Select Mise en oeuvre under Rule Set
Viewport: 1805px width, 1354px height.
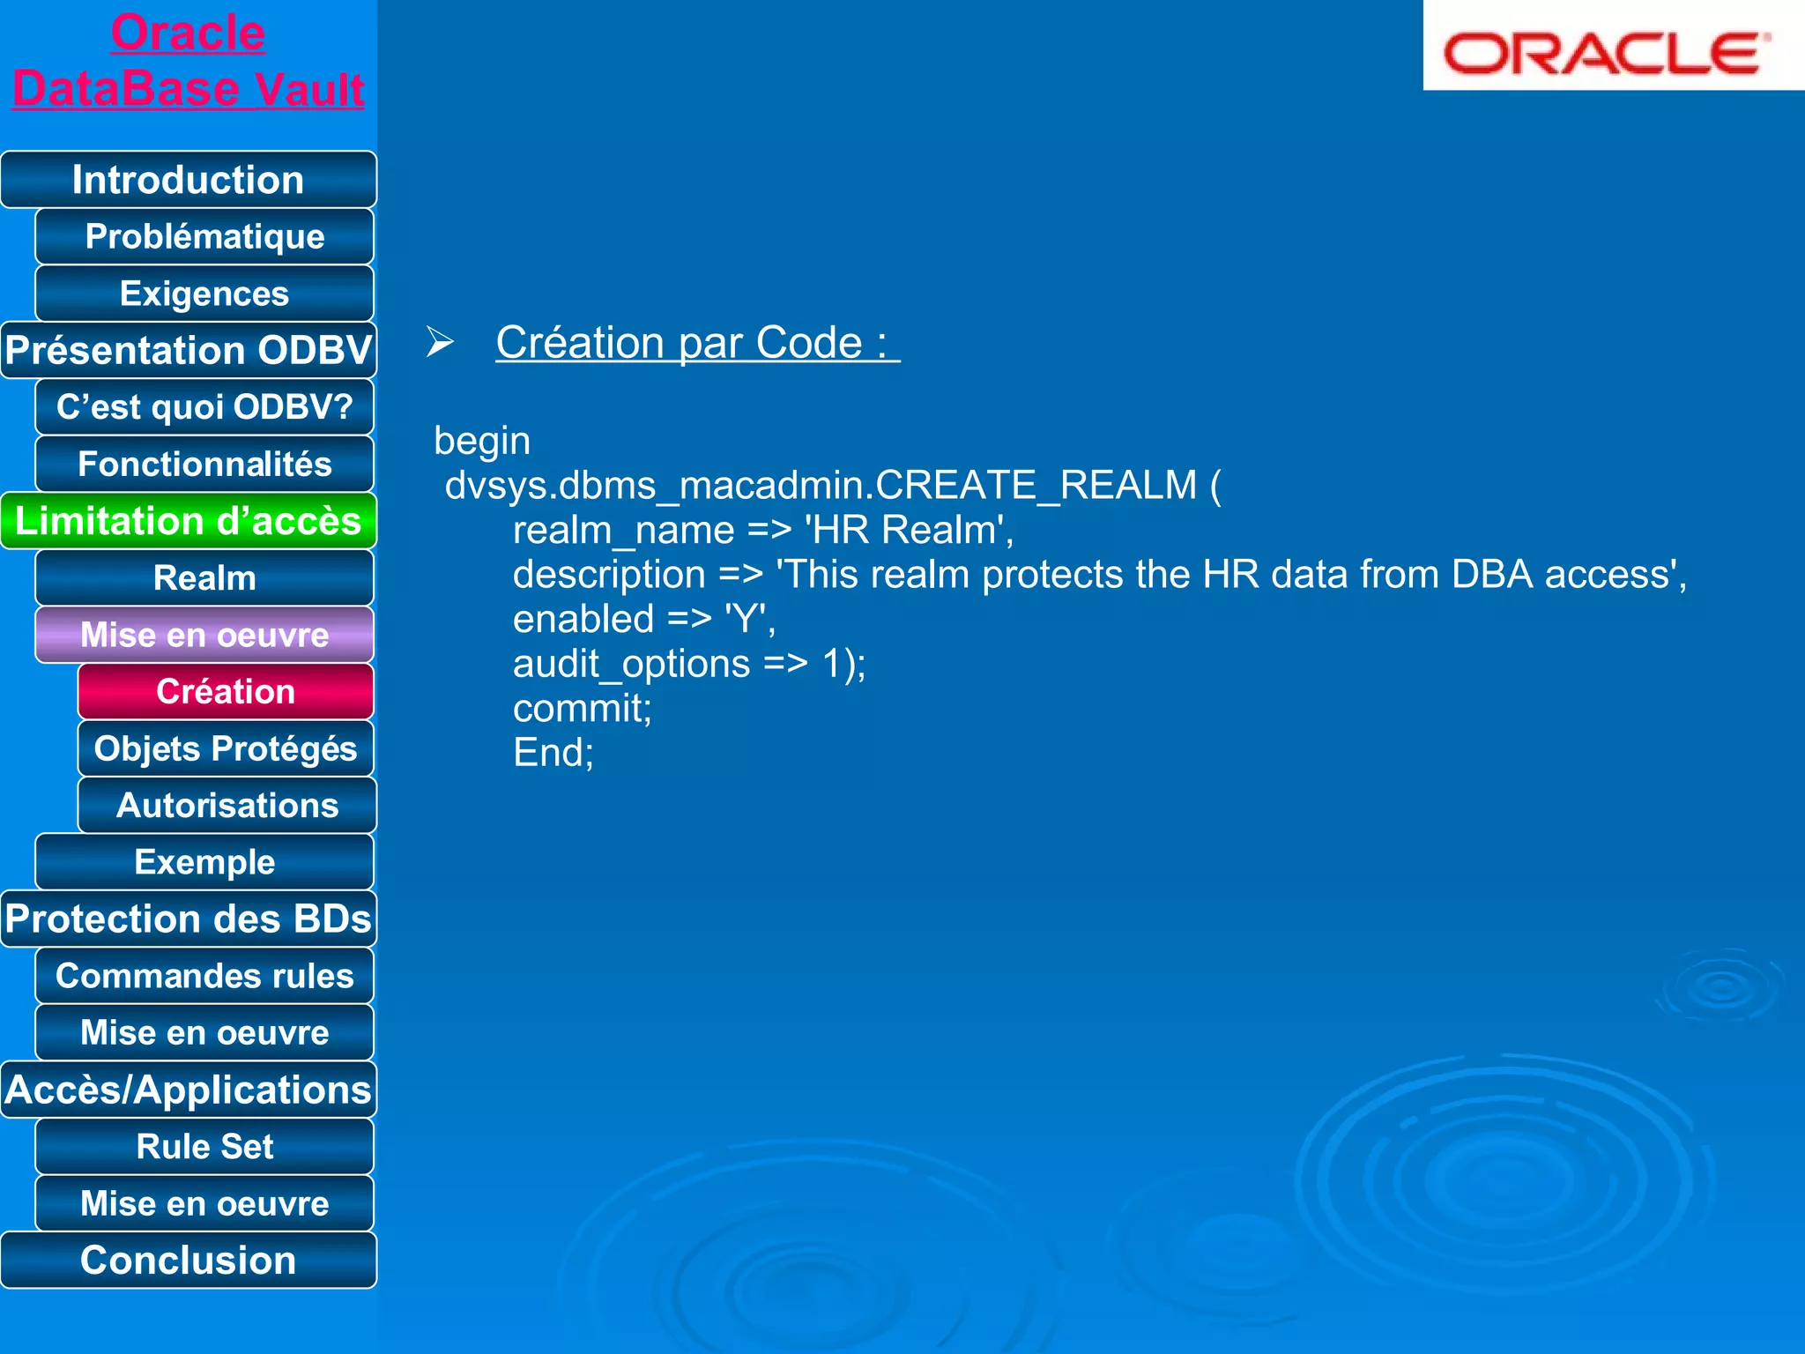click(x=204, y=1203)
